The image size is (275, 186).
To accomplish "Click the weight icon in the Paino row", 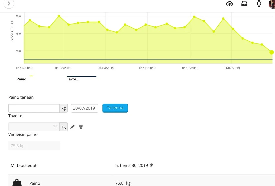I will pos(17,183).
